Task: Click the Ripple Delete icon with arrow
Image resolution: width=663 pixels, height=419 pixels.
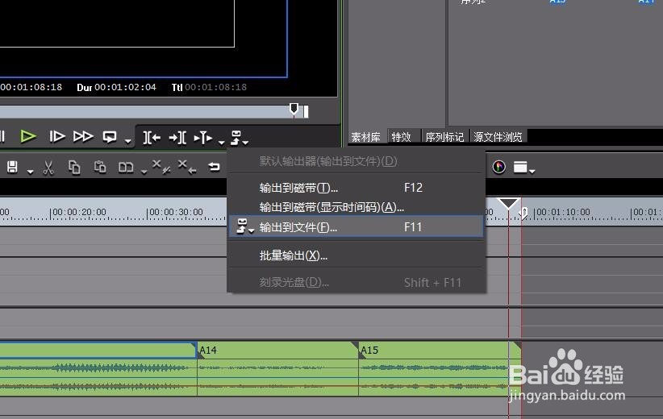Action: tap(187, 167)
